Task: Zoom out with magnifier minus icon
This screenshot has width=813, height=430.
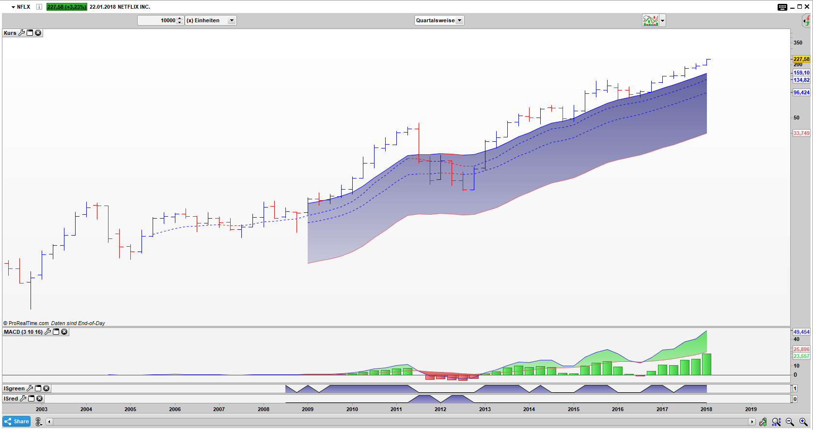Action: (x=790, y=422)
